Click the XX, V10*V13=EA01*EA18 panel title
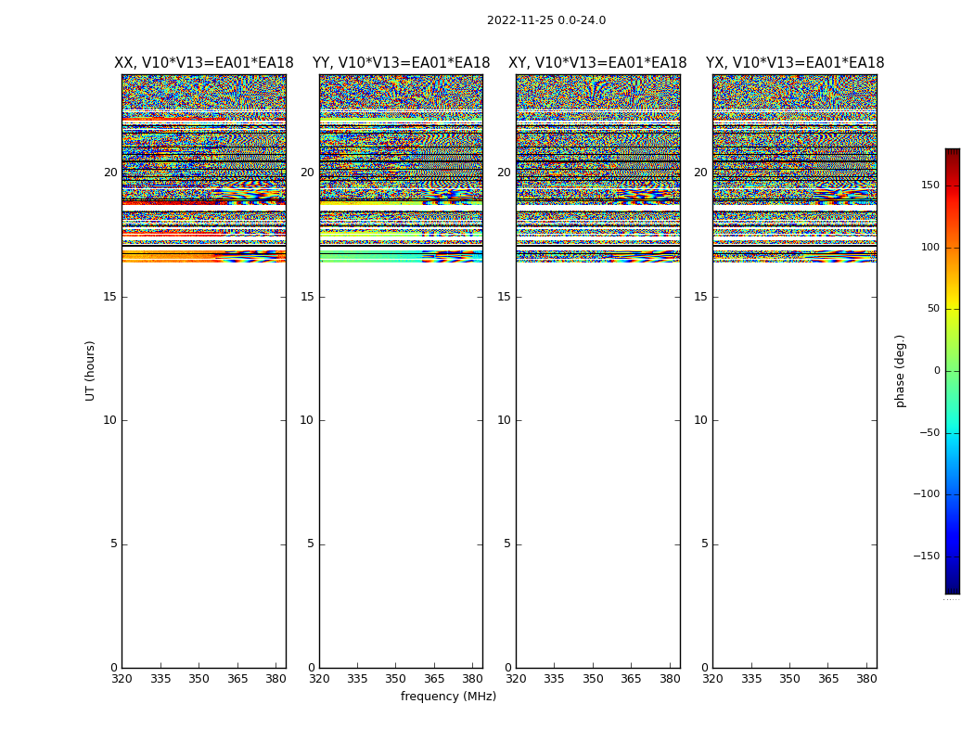 [204, 63]
